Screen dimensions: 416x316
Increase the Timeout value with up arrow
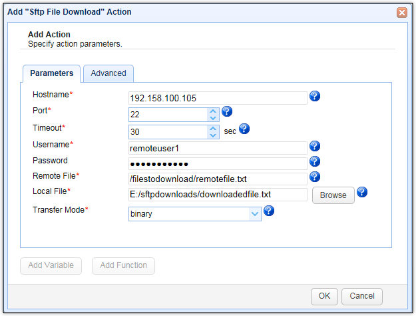point(213,127)
